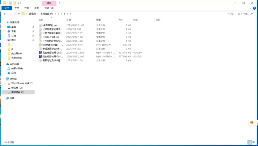This screenshot has width=258, height=146.
Task: Open the 文件 menu
Action: point(7,8)
